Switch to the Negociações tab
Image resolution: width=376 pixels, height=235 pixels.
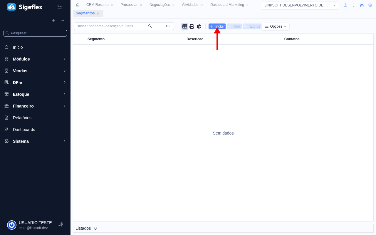(159, 5)
